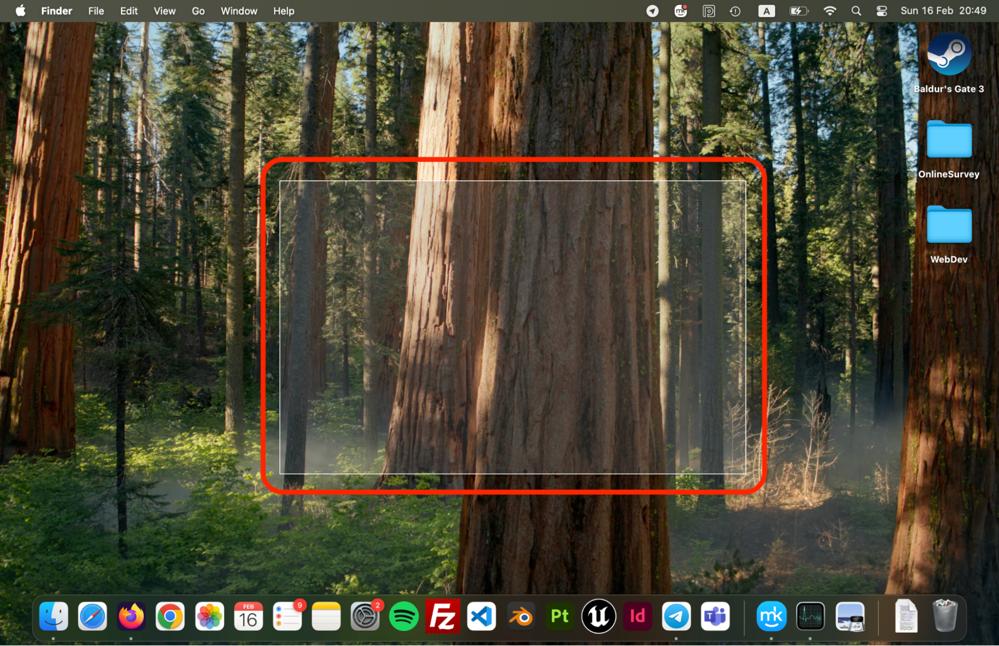This screenshot has height=646, width=999.
Task: Open Telegram from the Dock
Action: [676, 616]
